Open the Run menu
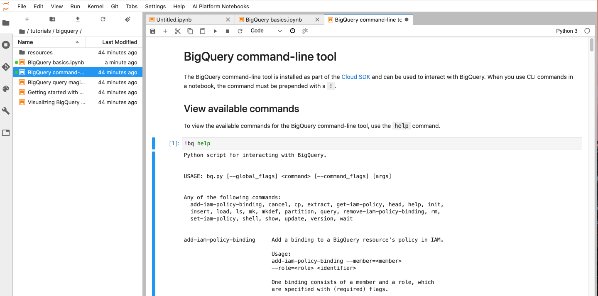Screen dimensions: 598x296 click(75, 6)
